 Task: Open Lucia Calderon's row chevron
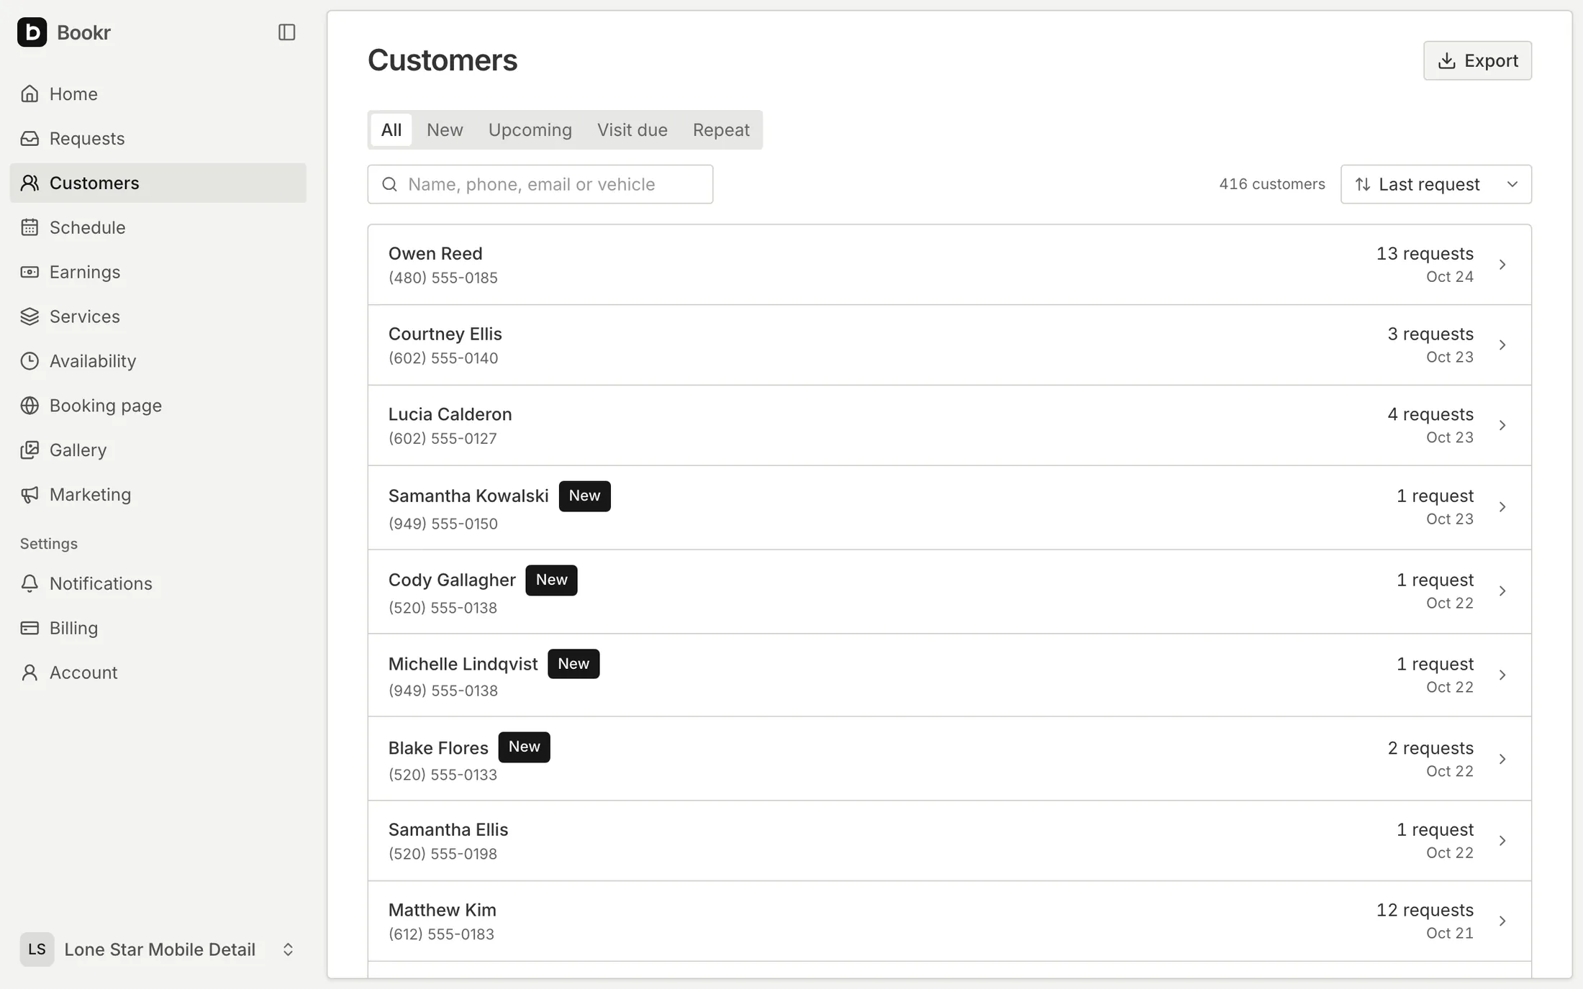(1502, 426)
